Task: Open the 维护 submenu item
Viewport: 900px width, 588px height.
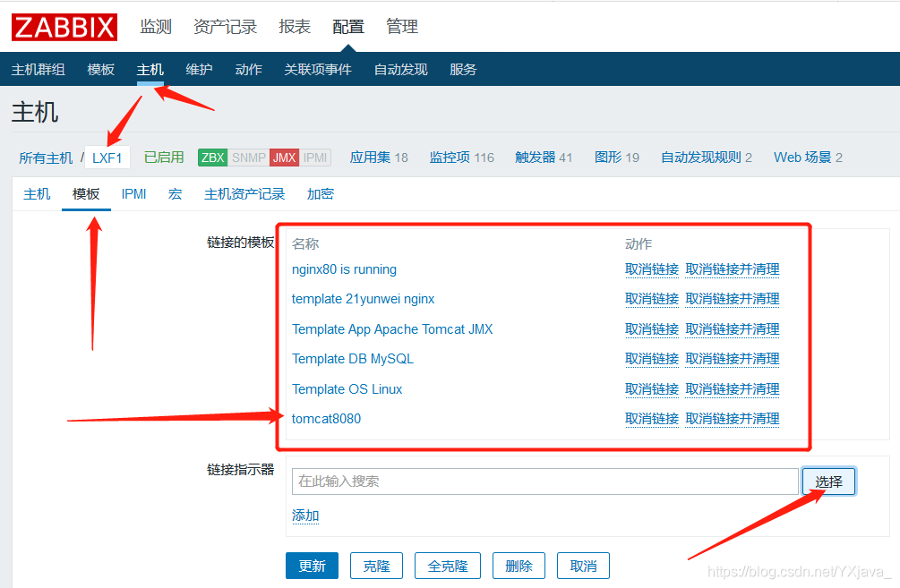Action: (199, 70)
